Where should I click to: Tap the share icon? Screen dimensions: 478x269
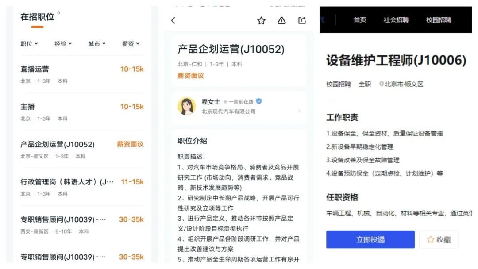click(x=302, y=20)
